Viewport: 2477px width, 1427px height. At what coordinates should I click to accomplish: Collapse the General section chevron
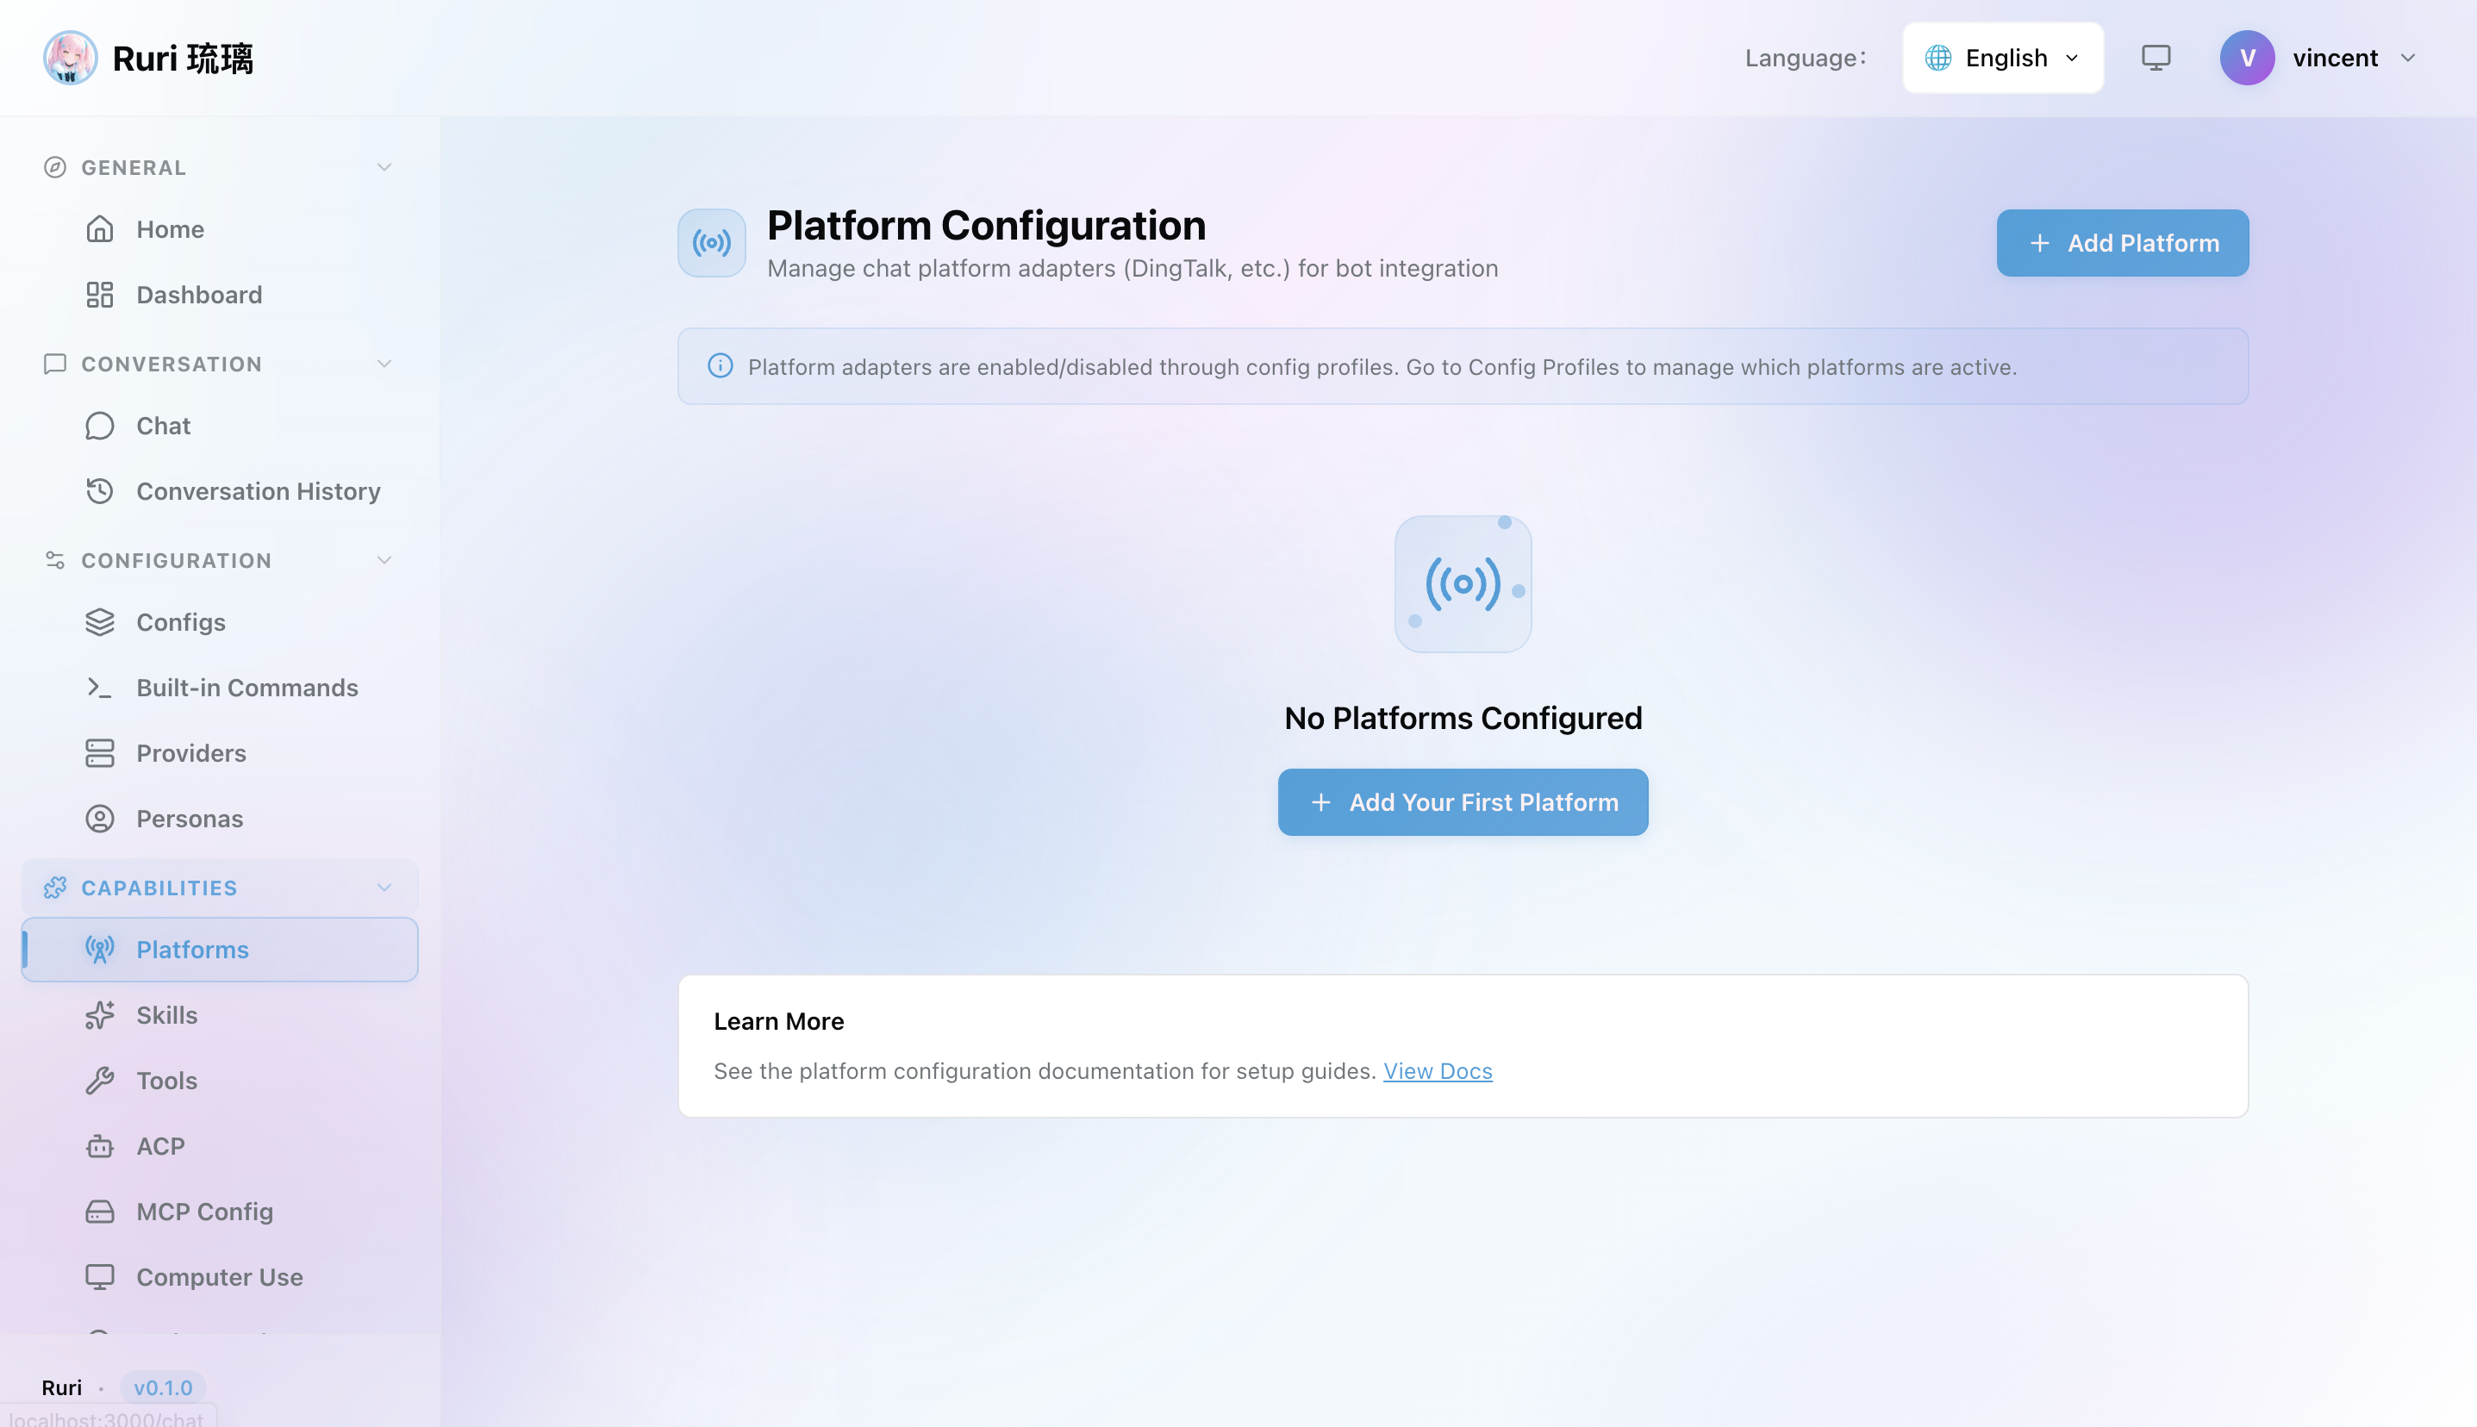[384, 167]
